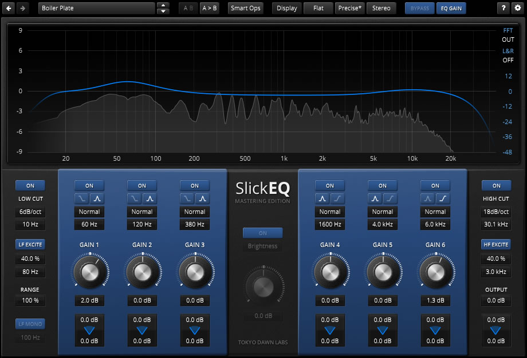This screenshot has width=527, height=358.
Task: Click the blue triangle meter under GAIN 6
Action: 435,331
